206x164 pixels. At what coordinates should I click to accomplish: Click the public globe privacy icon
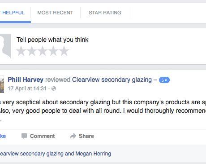coord(54,89)
